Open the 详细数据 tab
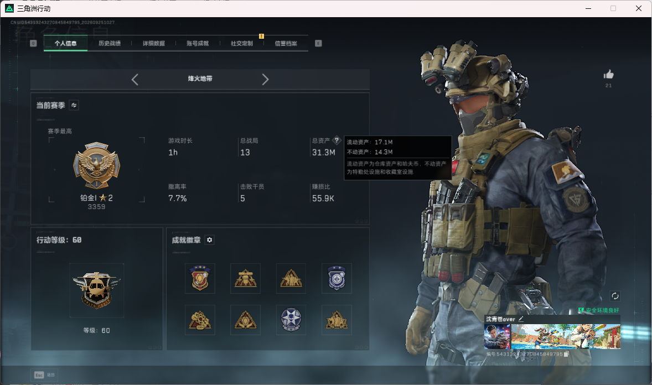Image resolution: width=652 pixels, height=385 pixels. 153,43
